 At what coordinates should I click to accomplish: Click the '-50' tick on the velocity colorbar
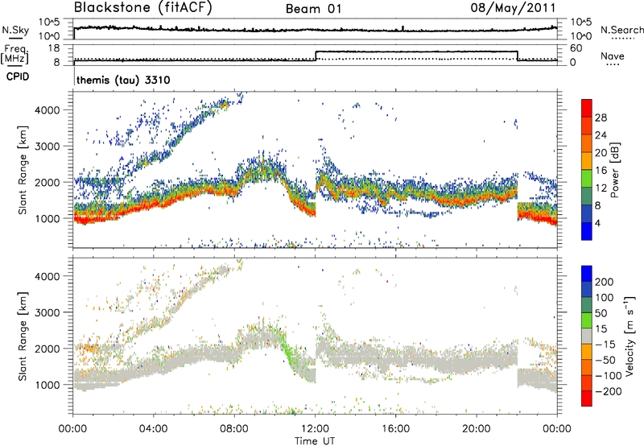point(605,360)
